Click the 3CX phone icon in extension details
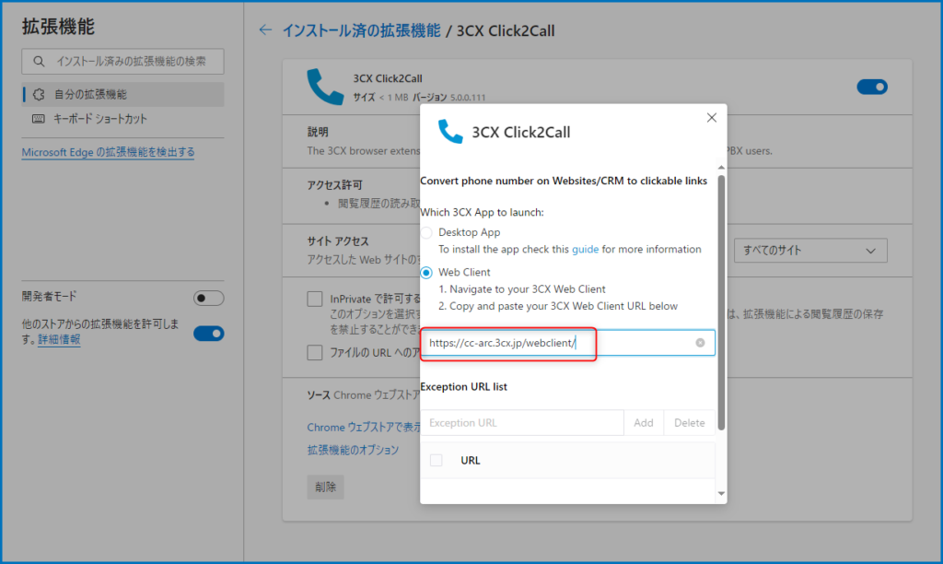 (x=325, y=87)
